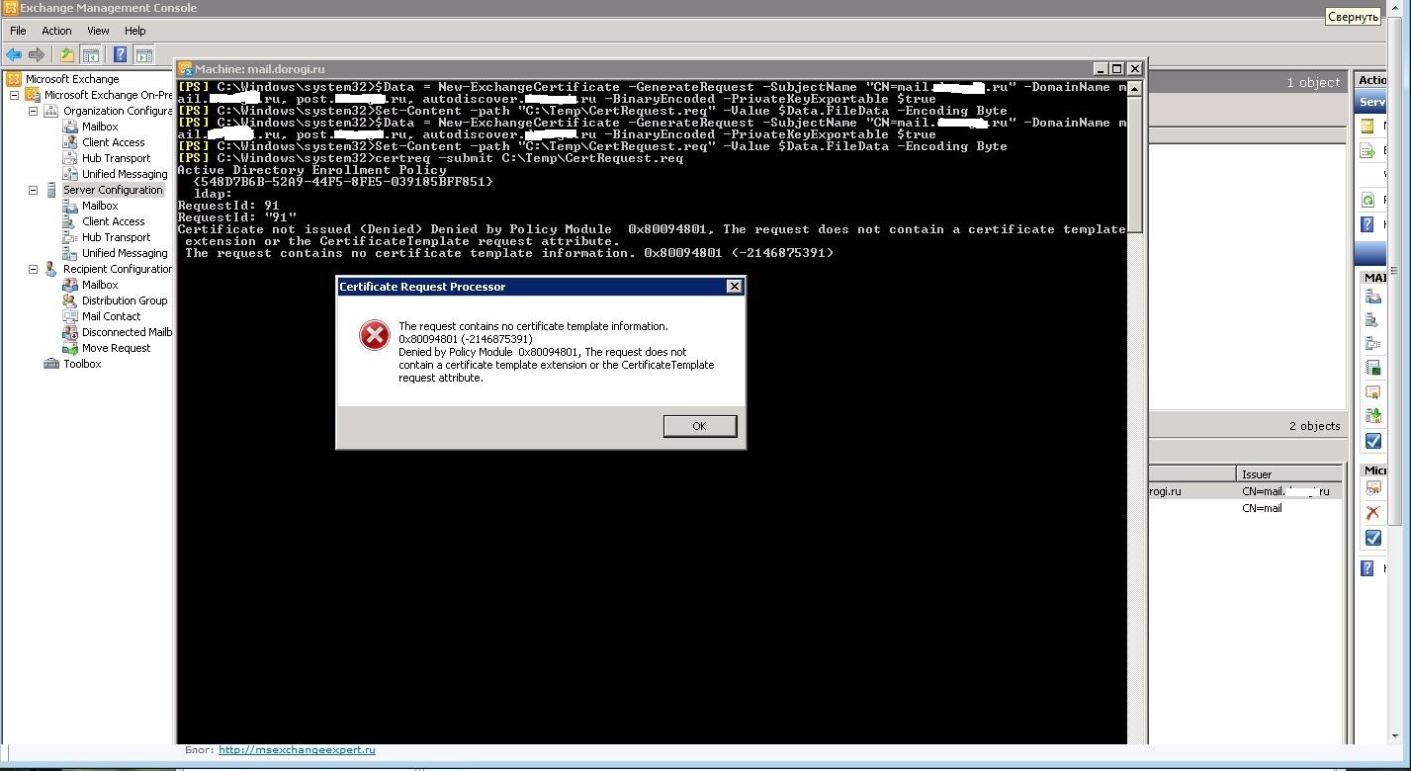Image resolution: width=1411 pixels, height=771 pixels.
Task: Click the Distribution Group icon
Action: coord(70,300)
